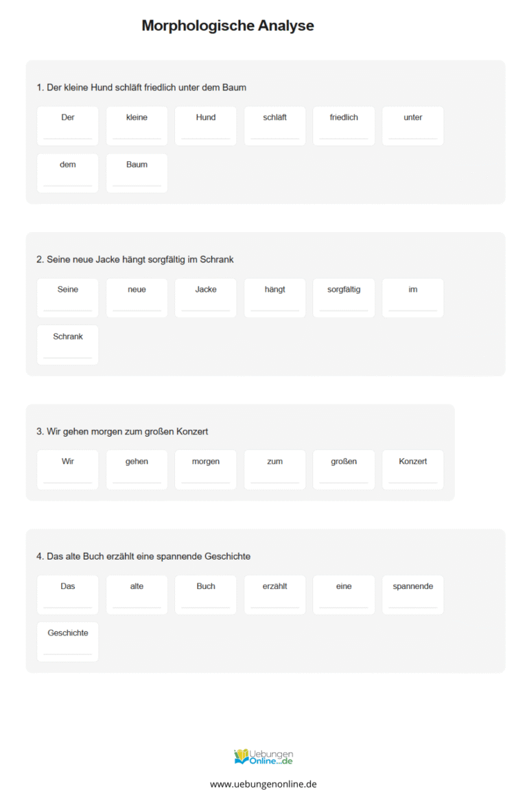Click the input field below 'schläft'
Viewport: 527px width, 791px height.
pyautogui.click(x=275, y=134)
